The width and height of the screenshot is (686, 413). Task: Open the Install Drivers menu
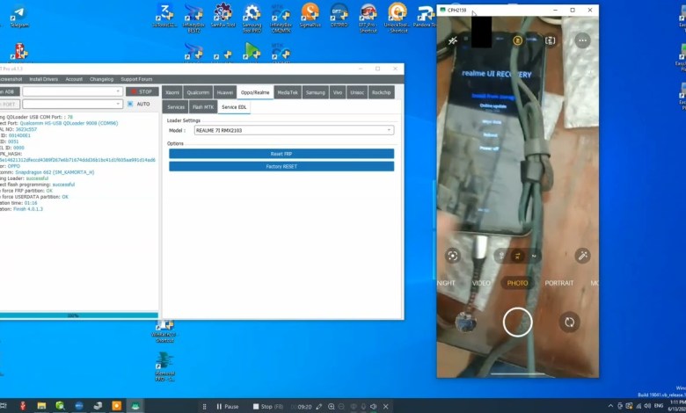click(x=43, y=79)
